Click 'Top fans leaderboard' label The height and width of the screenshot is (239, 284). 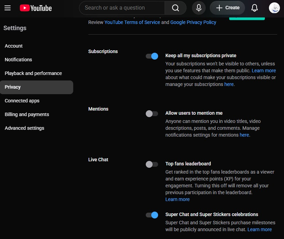(188, 164)
